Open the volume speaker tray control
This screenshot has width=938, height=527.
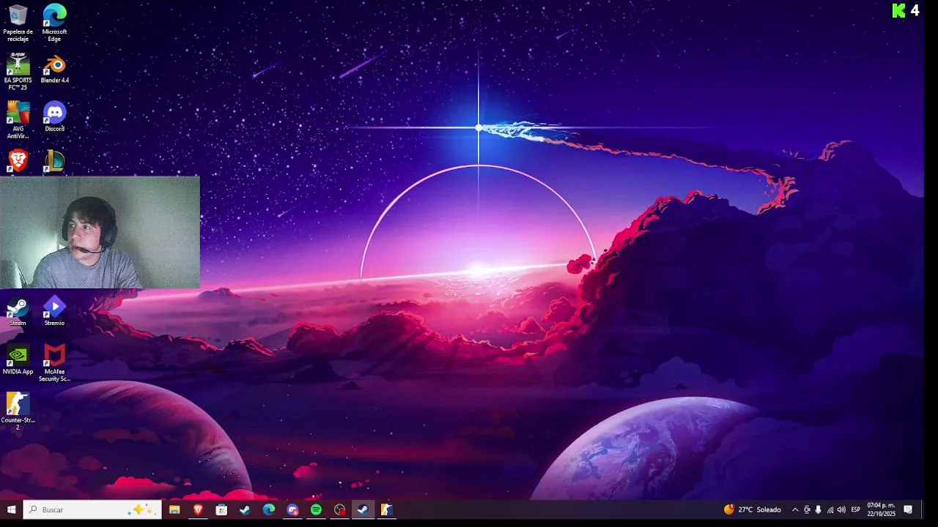(x=841, y=509)
